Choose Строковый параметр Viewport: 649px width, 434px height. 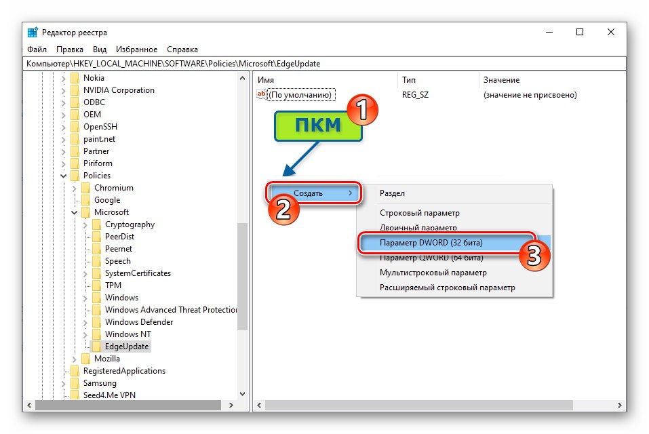[454, 213]
